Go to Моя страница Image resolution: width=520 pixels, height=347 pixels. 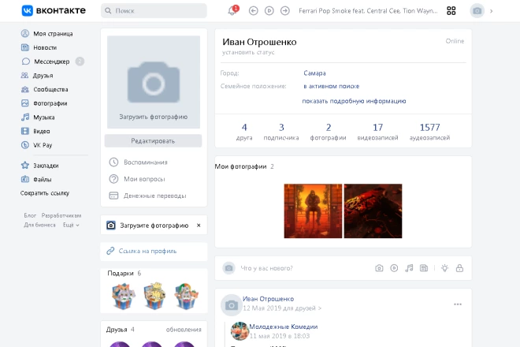(x=46, y=34)
